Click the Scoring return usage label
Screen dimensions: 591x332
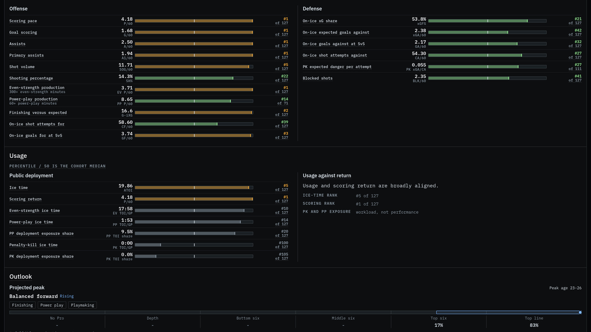(25, 199)
